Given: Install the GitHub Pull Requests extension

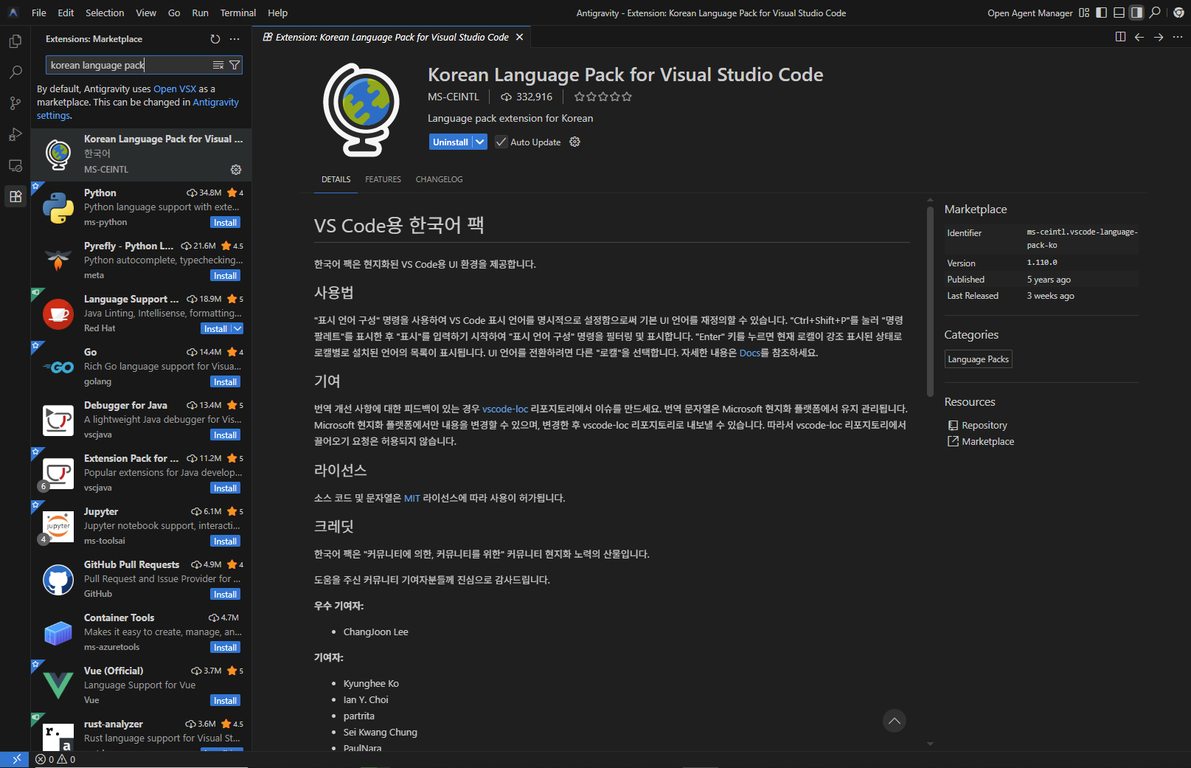Looking at the screenshot, I should pos(226,595).
